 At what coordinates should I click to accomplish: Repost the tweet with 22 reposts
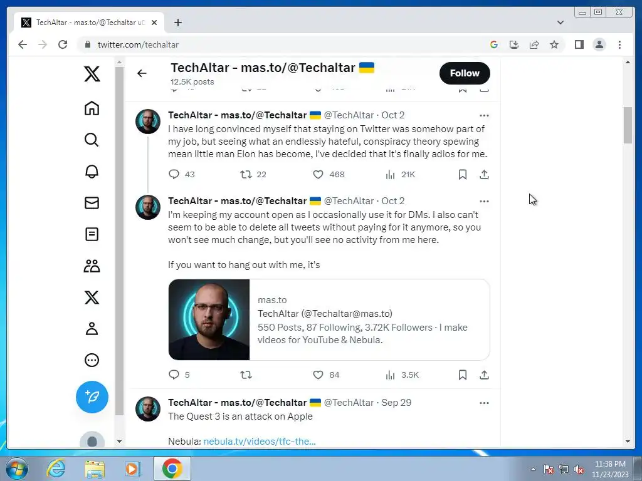(246, 175)
